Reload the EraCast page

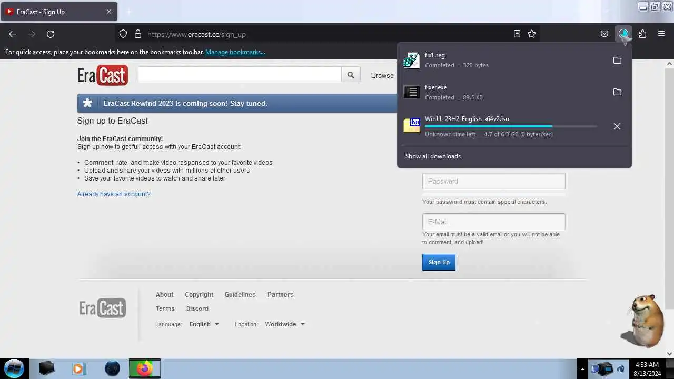pos(51,34)
